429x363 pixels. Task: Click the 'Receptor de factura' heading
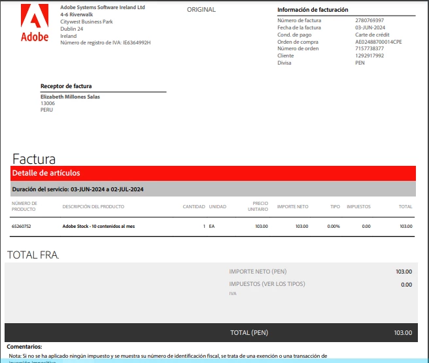(66, 86)
